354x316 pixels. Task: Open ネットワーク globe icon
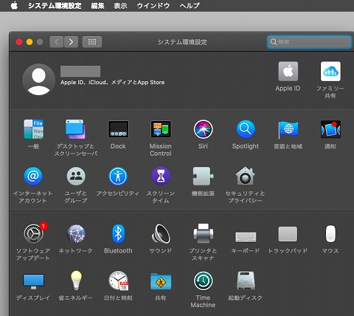76,233
